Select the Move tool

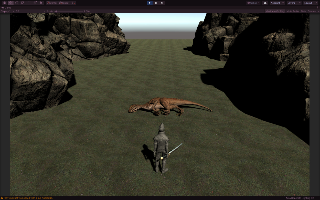pyautogui.click(x=10, y=3)
